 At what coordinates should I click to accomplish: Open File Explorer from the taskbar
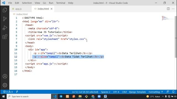pyautogui.click(x=80, y=97)
